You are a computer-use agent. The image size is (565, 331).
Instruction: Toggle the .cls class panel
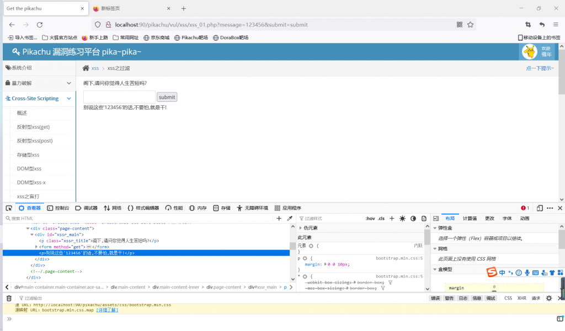pos(381,219)
